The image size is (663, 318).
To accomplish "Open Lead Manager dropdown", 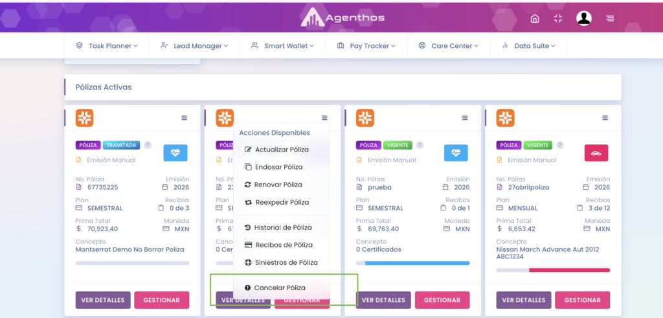I will point(194,46).
